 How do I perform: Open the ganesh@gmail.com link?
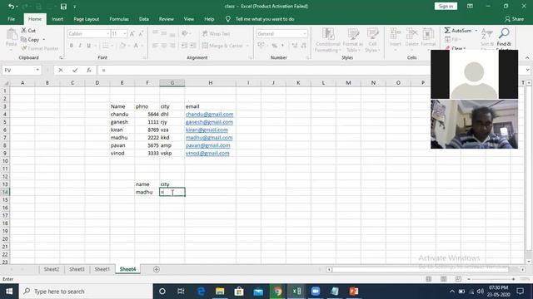(x=209, y=122)
